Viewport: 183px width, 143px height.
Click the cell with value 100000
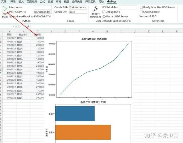[37, 38]
